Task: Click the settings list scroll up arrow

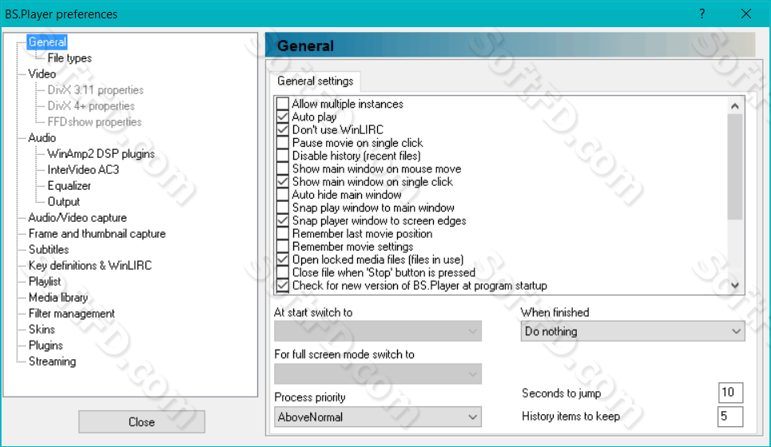Action: click(x=734, y=106)
